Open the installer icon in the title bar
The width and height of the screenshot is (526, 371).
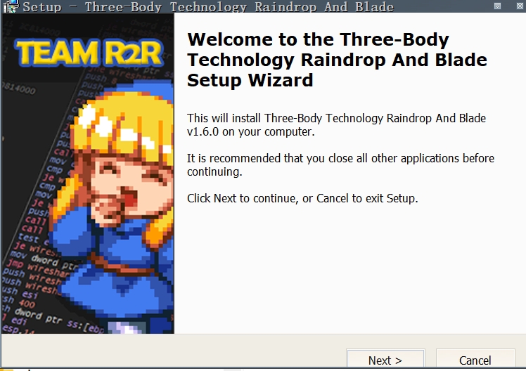tap(10, 6)
